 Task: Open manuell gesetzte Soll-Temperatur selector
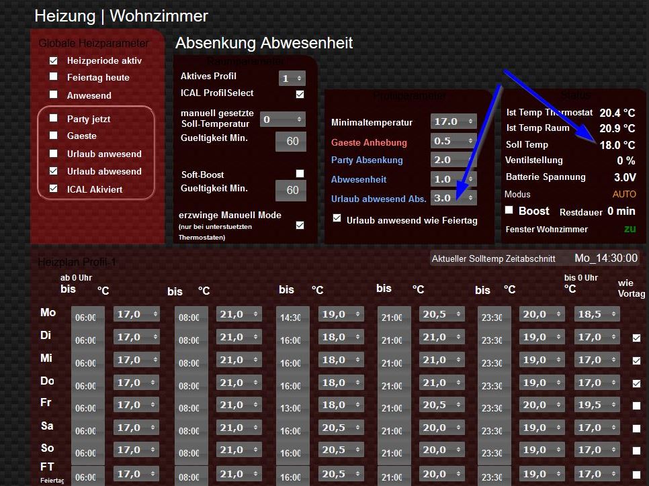pos(283,119)
